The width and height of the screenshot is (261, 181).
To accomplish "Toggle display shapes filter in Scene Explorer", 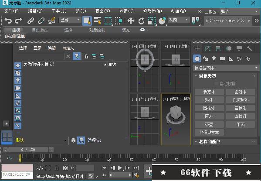I will pos(18,73).
